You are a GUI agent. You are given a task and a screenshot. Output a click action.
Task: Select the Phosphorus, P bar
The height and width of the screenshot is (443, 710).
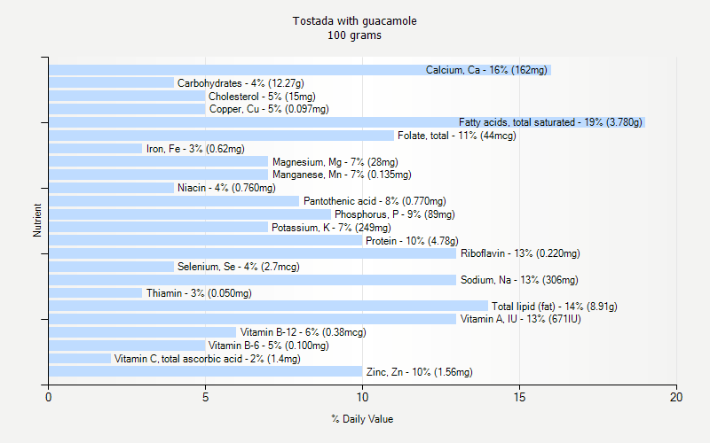click(x=189, y=214)
